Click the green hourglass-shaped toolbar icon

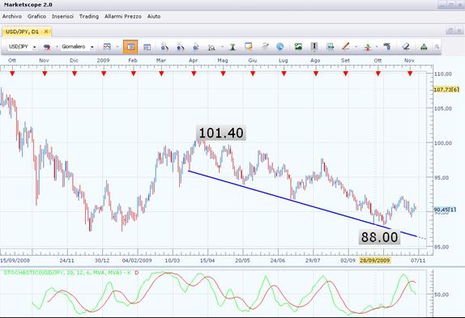pos(232,47)
